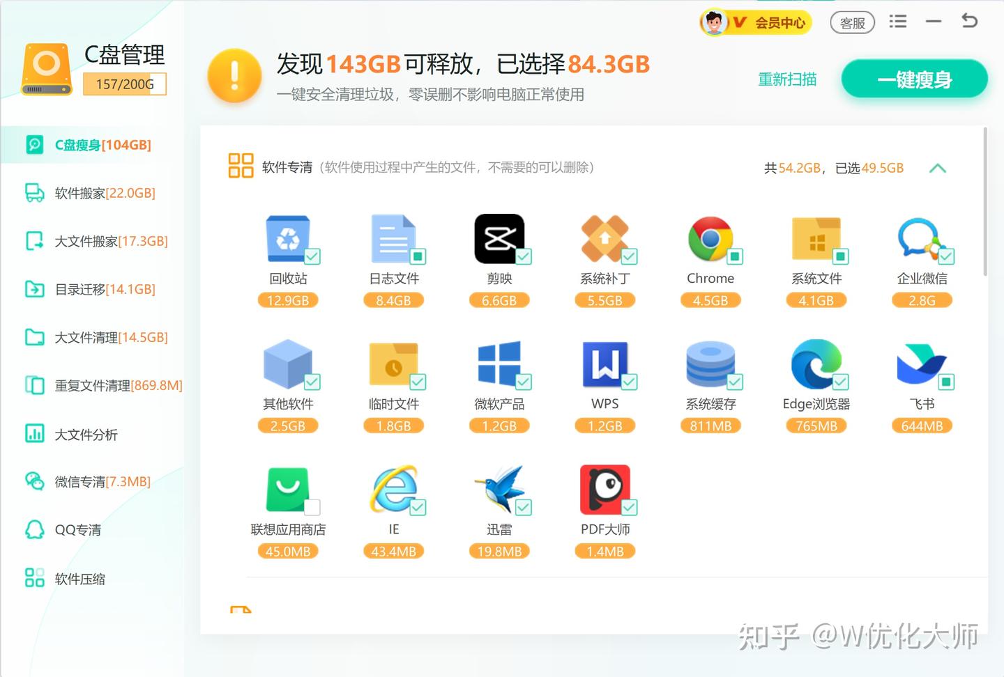Open the 系统文件 folder icon

pos(816,239)
